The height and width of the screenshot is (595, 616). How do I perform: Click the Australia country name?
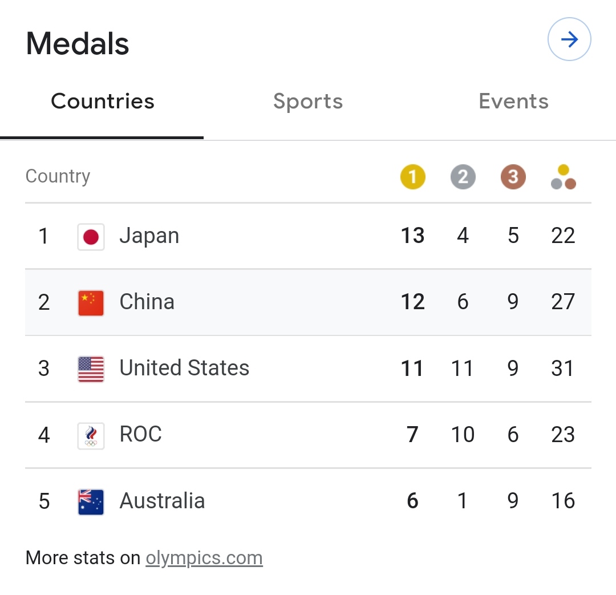[162, 501]
